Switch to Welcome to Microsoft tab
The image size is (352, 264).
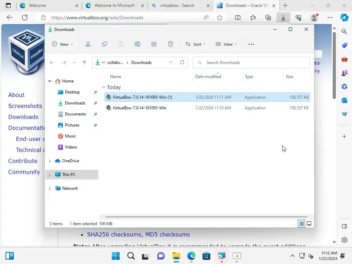(114, 5)
